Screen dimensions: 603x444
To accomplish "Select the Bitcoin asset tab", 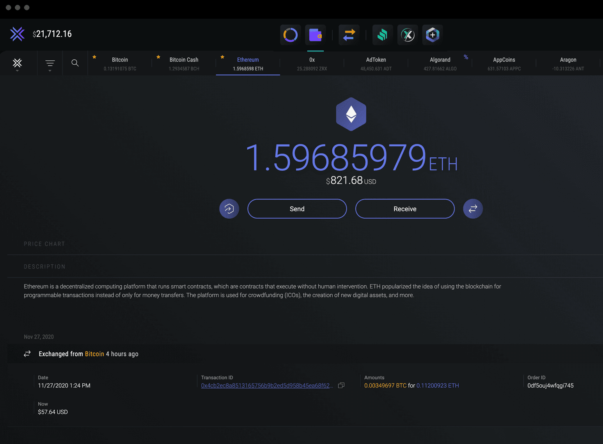I will point(120,64).
